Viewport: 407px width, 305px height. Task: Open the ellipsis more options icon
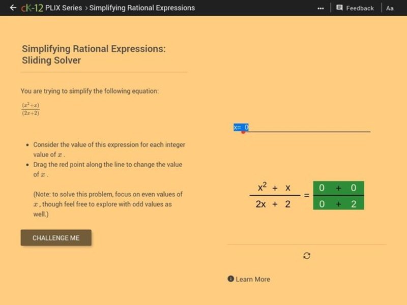pos(321,8)
